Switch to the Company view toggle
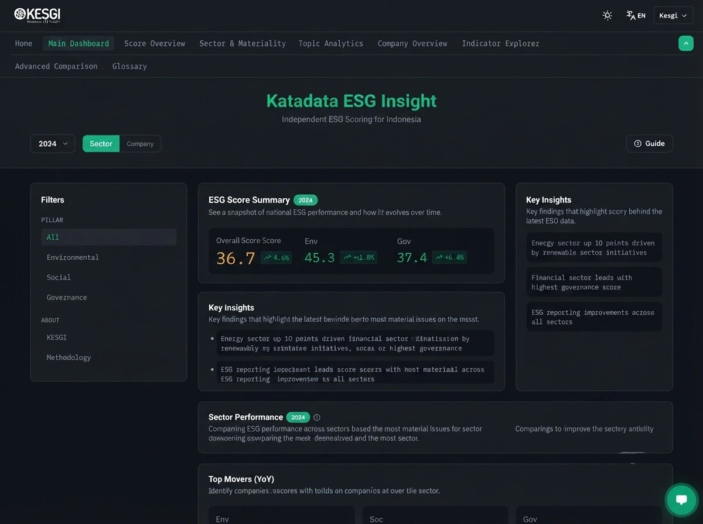Image resolution: width=703 pixels, height=524 pixels. pos(140,143)
